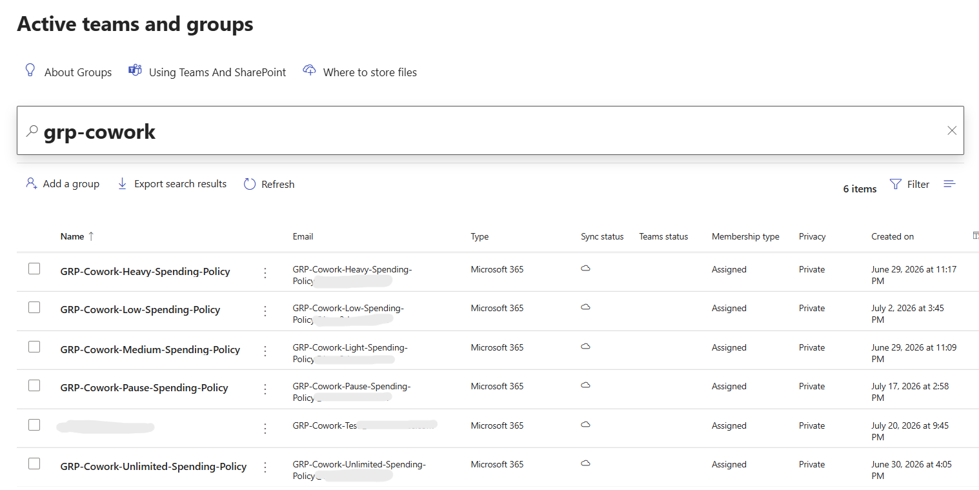Clear the grp-cowork search with the X

pyautogui.click(x=952, y=130)
